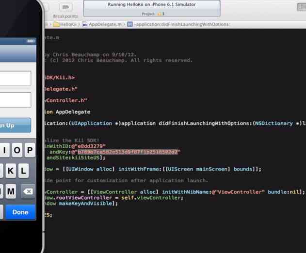
Task: Tap the blue Done key
Action: [20, 212]
